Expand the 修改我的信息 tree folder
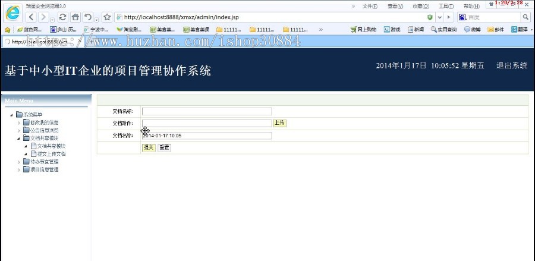Viewport: 535px width, 261px height. coord(19,122)
